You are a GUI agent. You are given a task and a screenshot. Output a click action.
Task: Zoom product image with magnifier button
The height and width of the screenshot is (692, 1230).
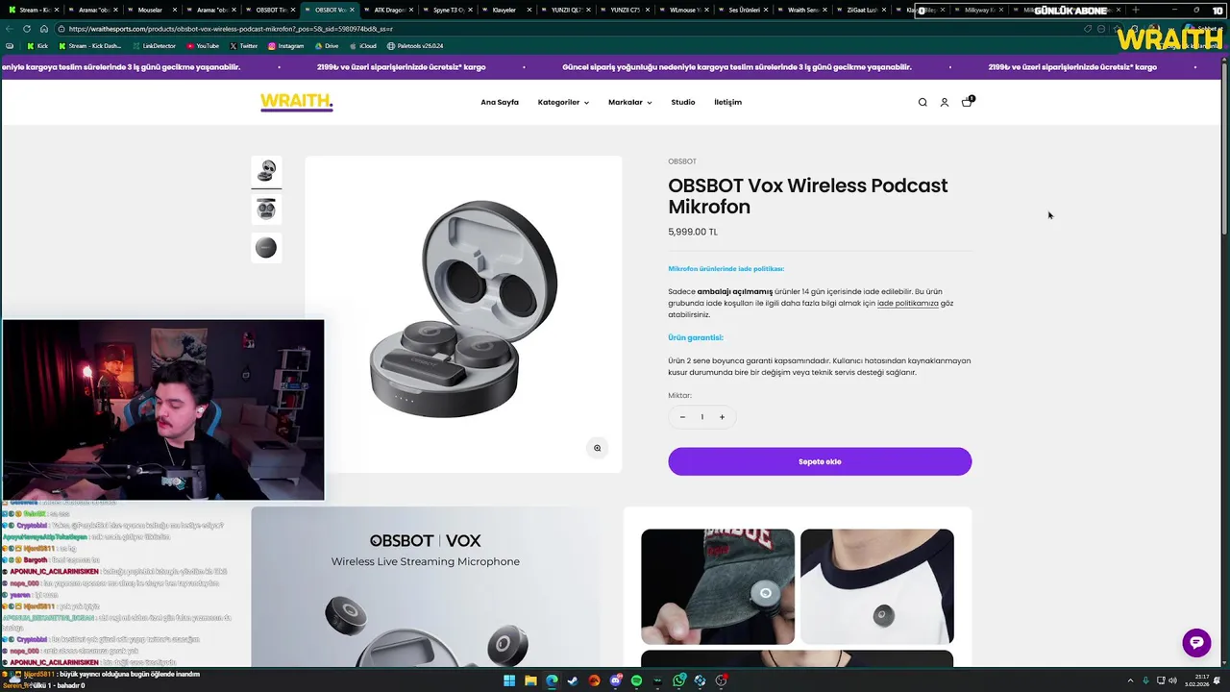point(597,448)
